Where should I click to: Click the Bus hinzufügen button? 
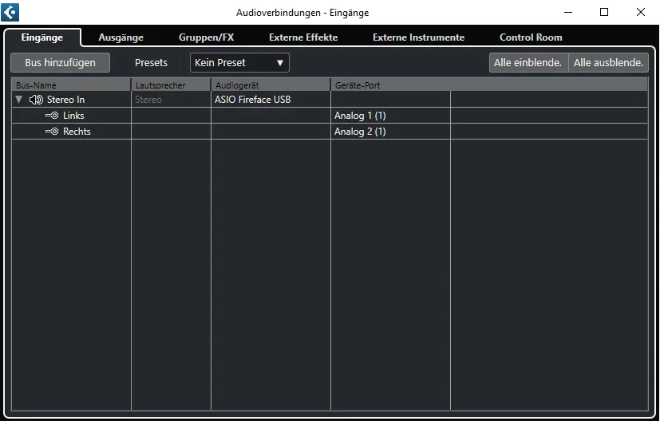coord(60,63)
